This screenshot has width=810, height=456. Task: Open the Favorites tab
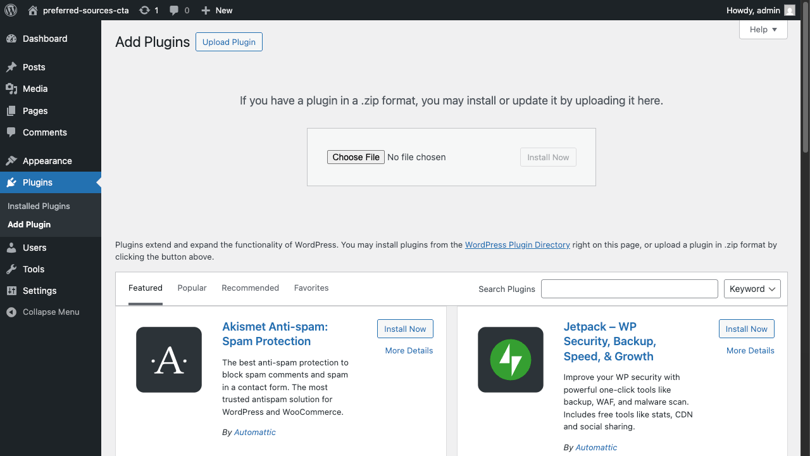click(x=311, y=288)
